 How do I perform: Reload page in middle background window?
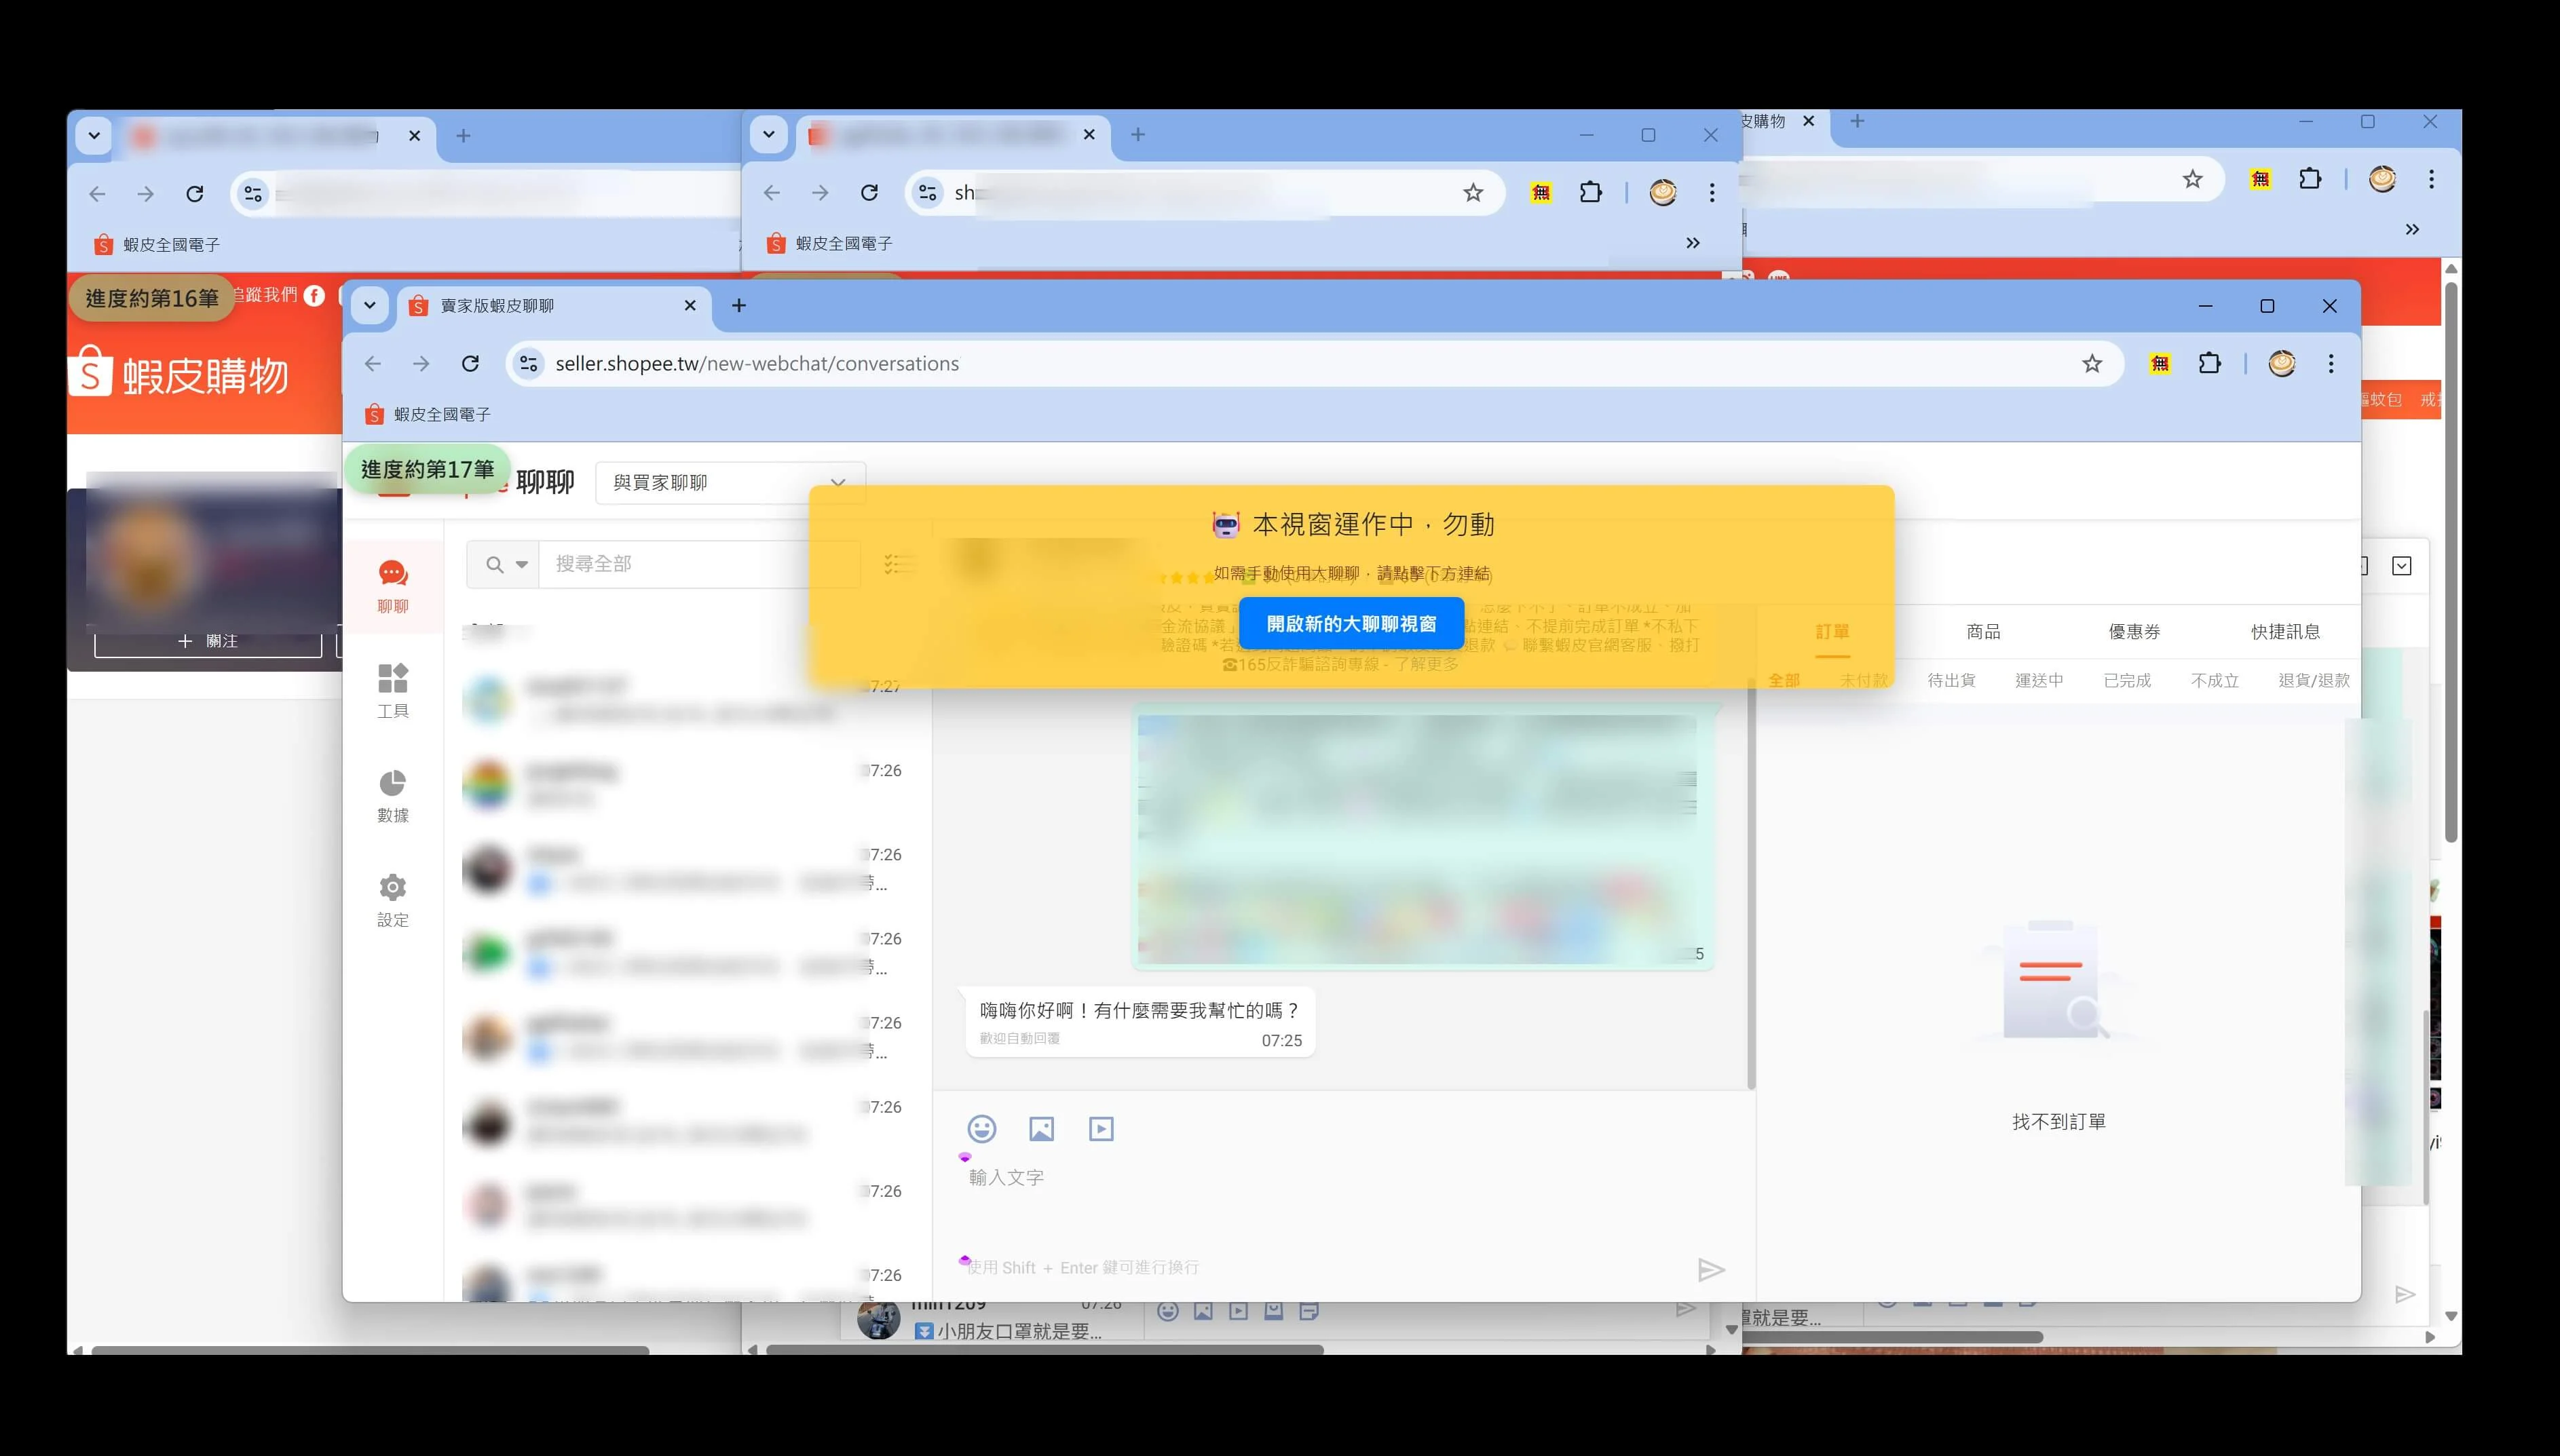point(869,192)
